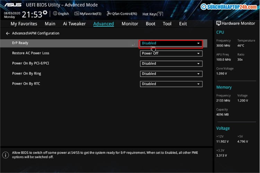Open the Power On By PCI-E/PCI dropdown
260x173 pixels.
pyautogui.click(x=171, y=64)
